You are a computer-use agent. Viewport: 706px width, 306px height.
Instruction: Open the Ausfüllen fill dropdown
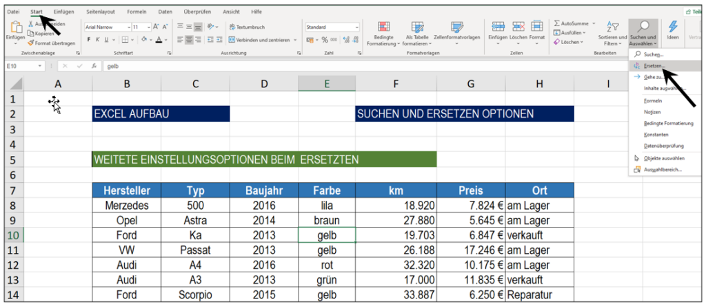click(x=569, y=32)
